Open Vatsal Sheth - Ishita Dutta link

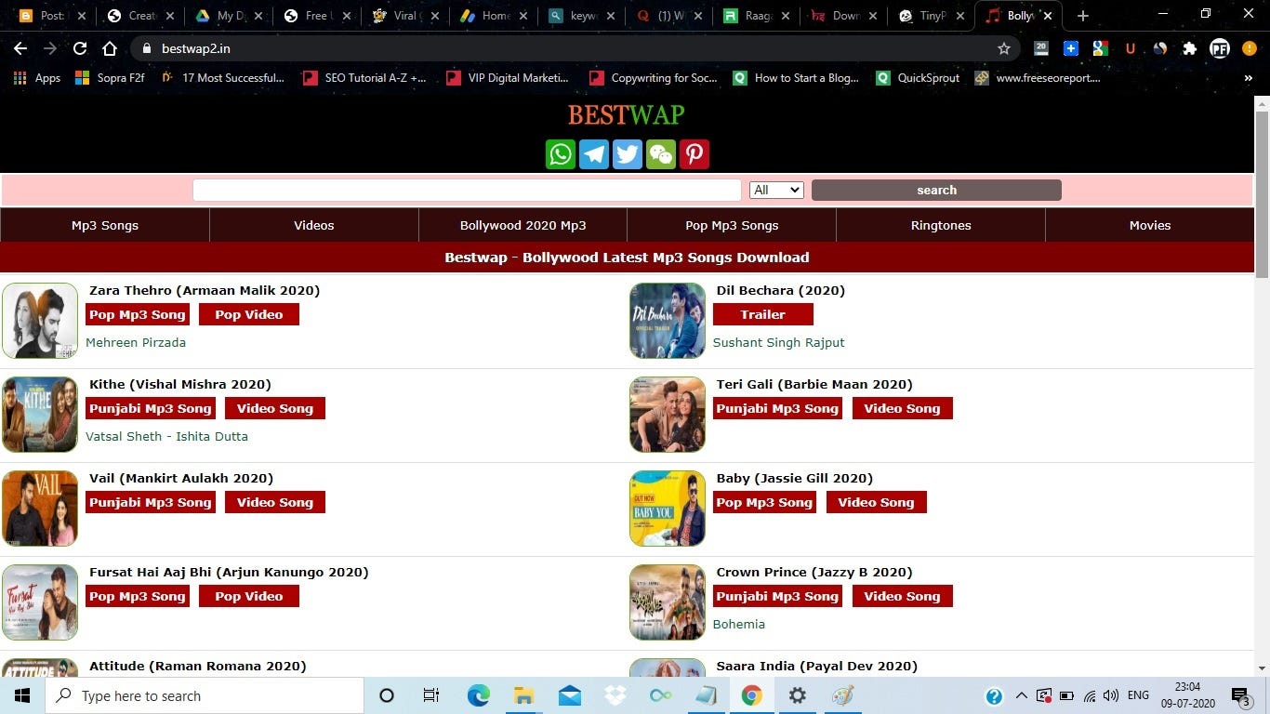(x=167, y=436)
